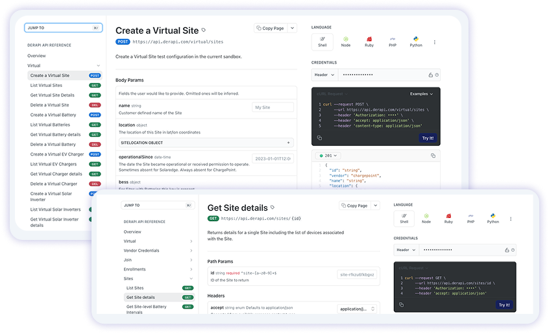Open List Virtual EV Chargers entry

click(x=65, y=164)
